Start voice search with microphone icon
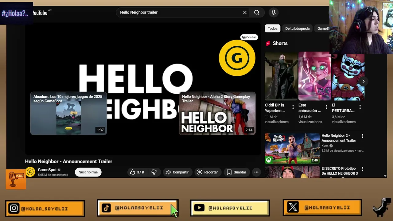393x221 pixels. (x=274, y=13)
